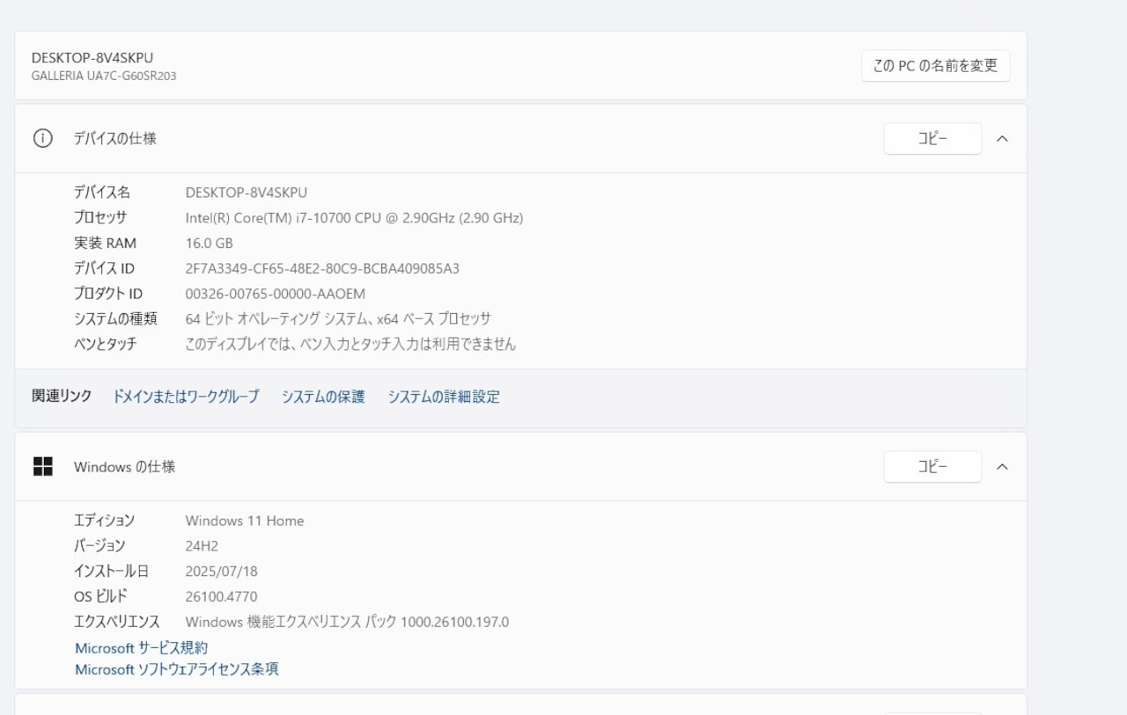This screenshot has height=715, width=1127.
Task: Click the Windows logo icon beside Windows の仕様
Action: pos(42,466)
